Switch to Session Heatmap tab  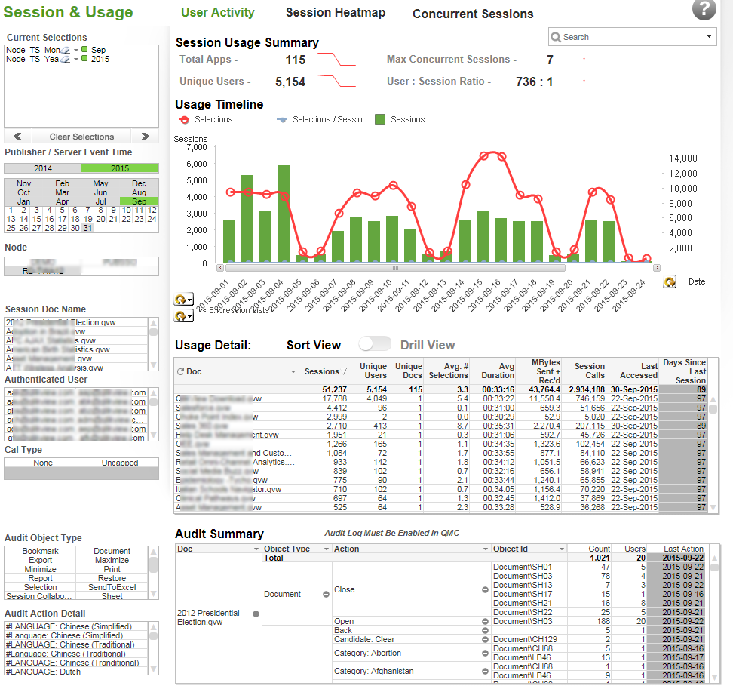(336, 13)
